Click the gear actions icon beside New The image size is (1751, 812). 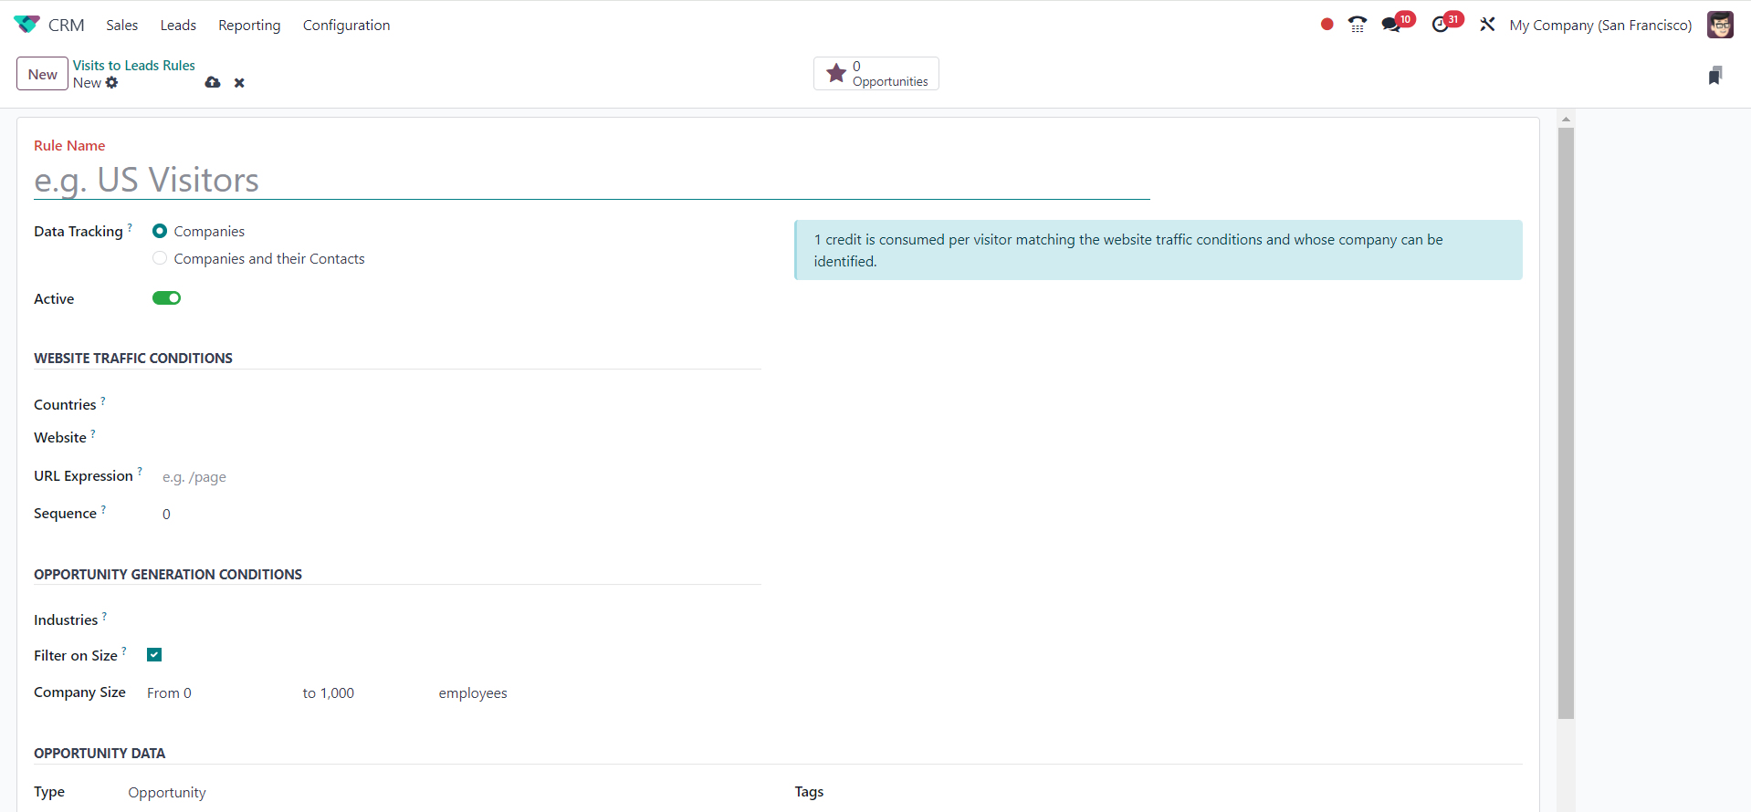point(111,82)
